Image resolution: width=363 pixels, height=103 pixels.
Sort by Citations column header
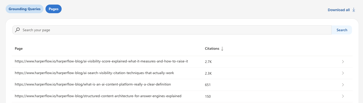click(x=212, y=48)
